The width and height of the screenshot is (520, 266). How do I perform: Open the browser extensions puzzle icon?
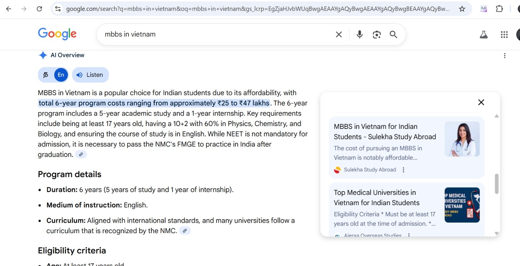click(499, 9)
